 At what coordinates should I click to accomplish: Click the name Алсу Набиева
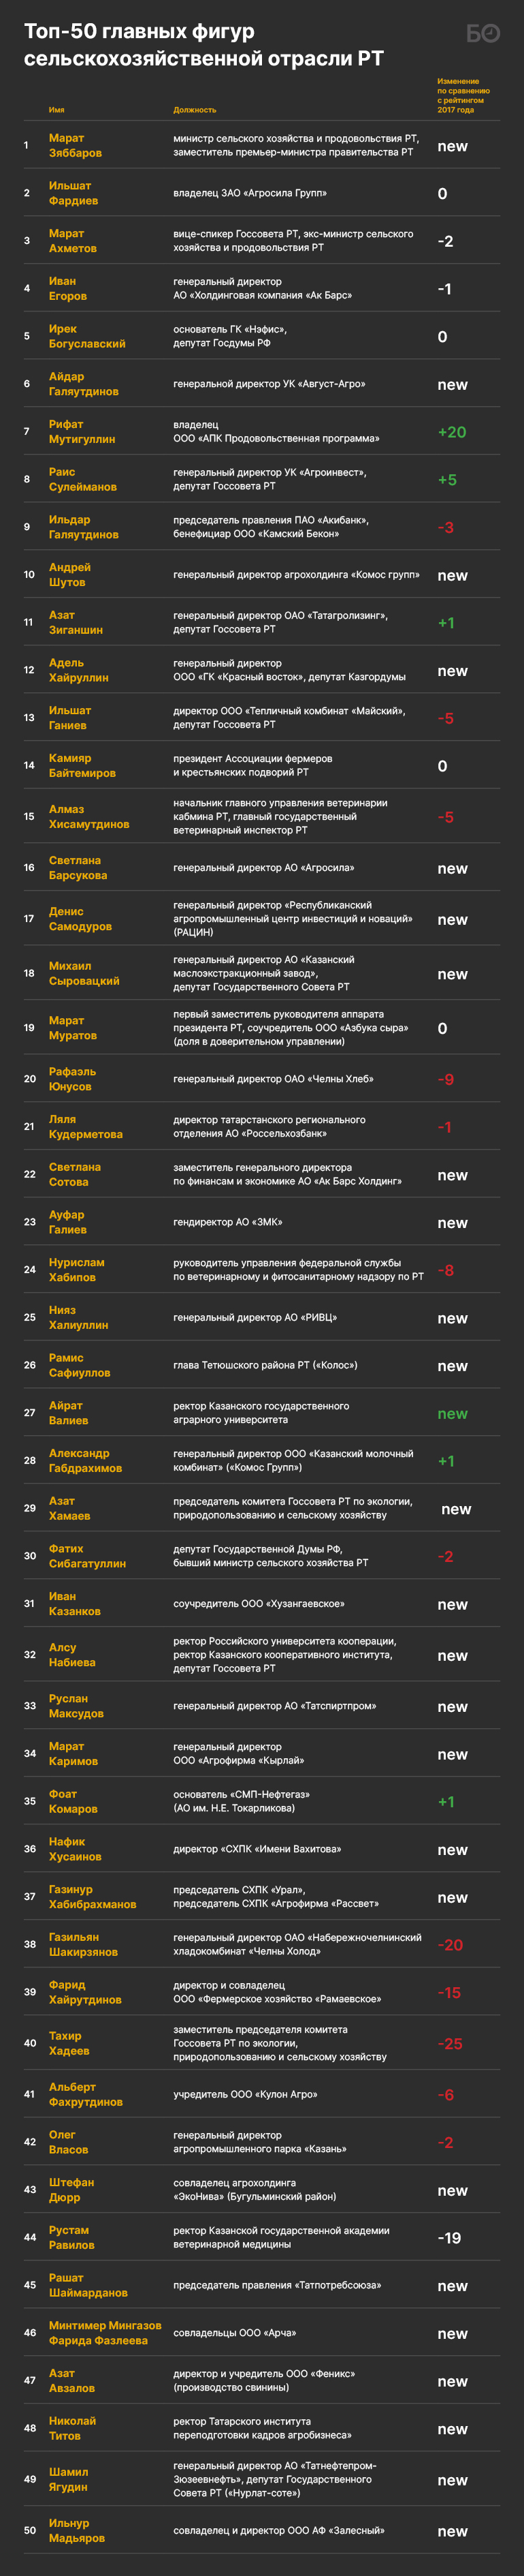click(x=72, y=1655)
